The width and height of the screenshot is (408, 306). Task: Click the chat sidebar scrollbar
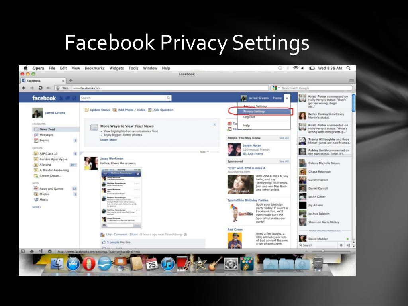(x=354, y=103)
